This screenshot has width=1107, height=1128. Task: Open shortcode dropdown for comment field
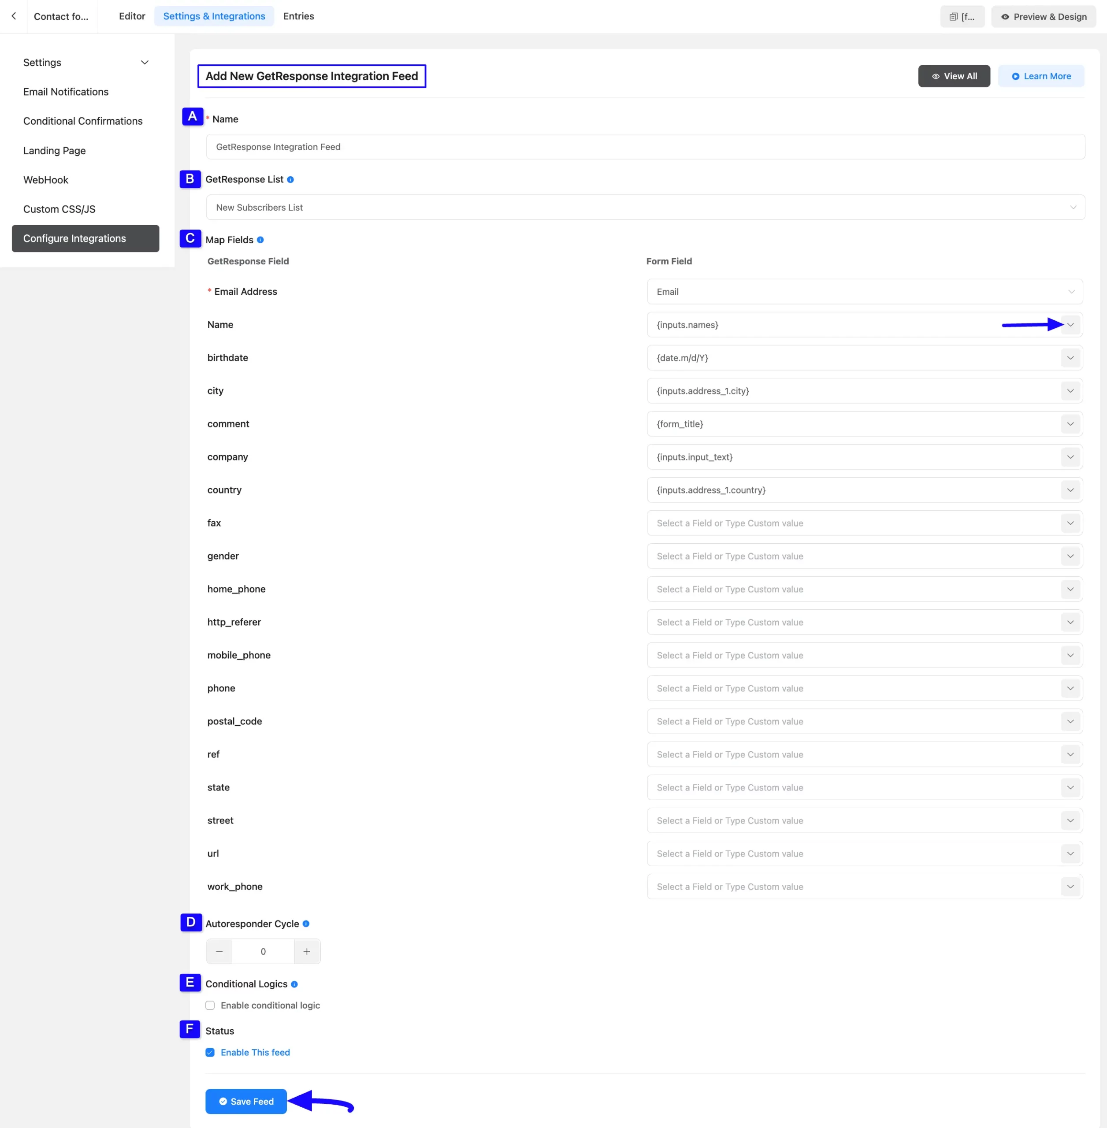tap(1070, 424)
